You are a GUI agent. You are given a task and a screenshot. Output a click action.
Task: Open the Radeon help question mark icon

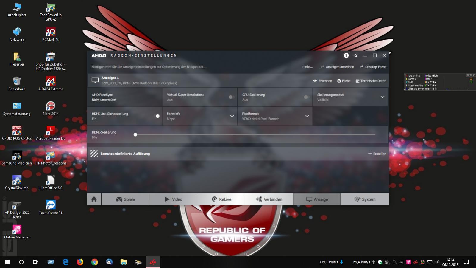click(x=346, y=55)
